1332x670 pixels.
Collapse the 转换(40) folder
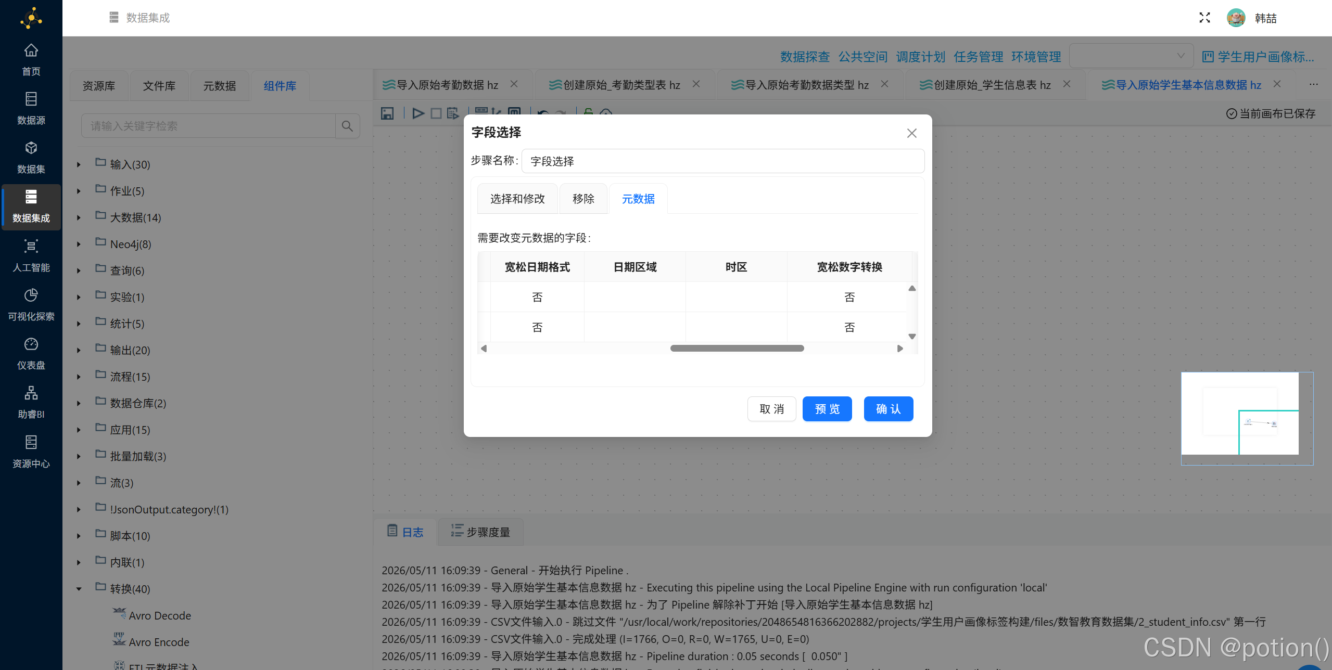click(79, 589)
